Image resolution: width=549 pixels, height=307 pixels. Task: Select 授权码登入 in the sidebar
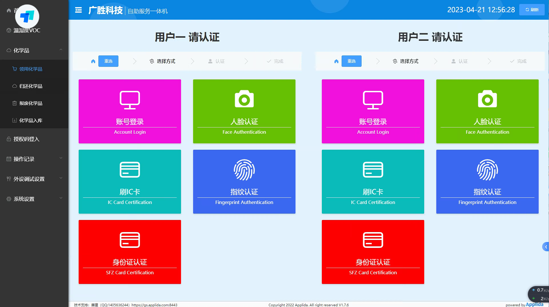26,139
